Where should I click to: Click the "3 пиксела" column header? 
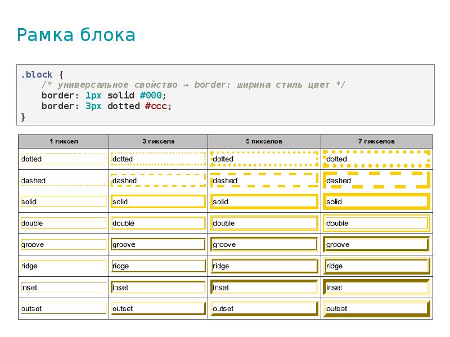click(159, 141)
